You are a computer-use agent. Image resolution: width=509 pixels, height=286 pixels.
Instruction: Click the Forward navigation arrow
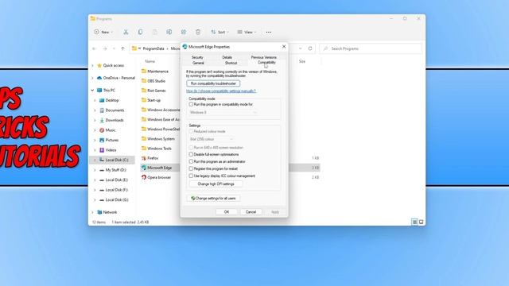point(105,48)
